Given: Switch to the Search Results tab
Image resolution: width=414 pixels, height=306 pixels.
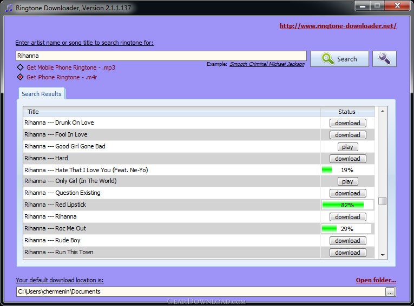Looking at the screenshot, I should [42, 94].
